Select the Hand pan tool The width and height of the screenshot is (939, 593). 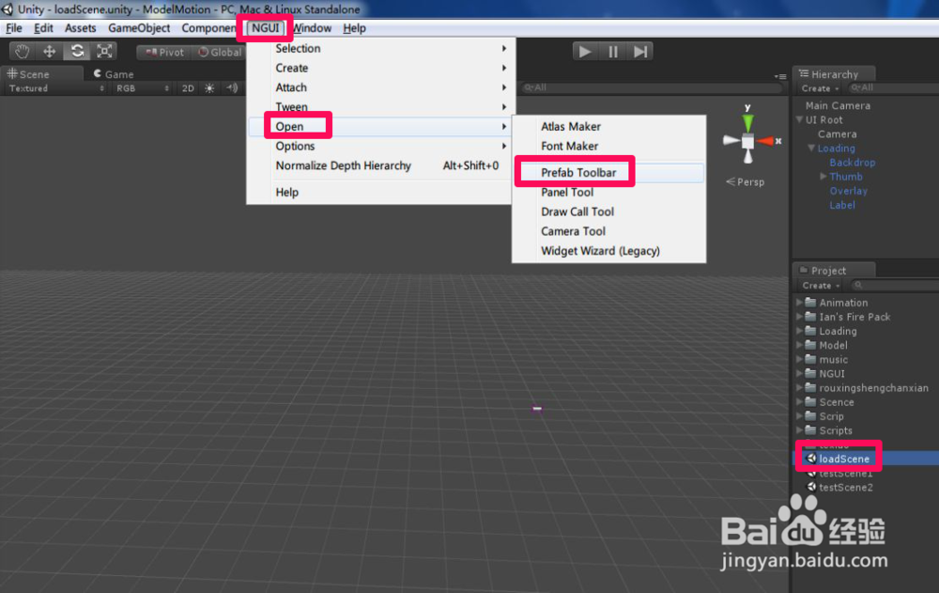pyautogui.click(x=22, y=51)
